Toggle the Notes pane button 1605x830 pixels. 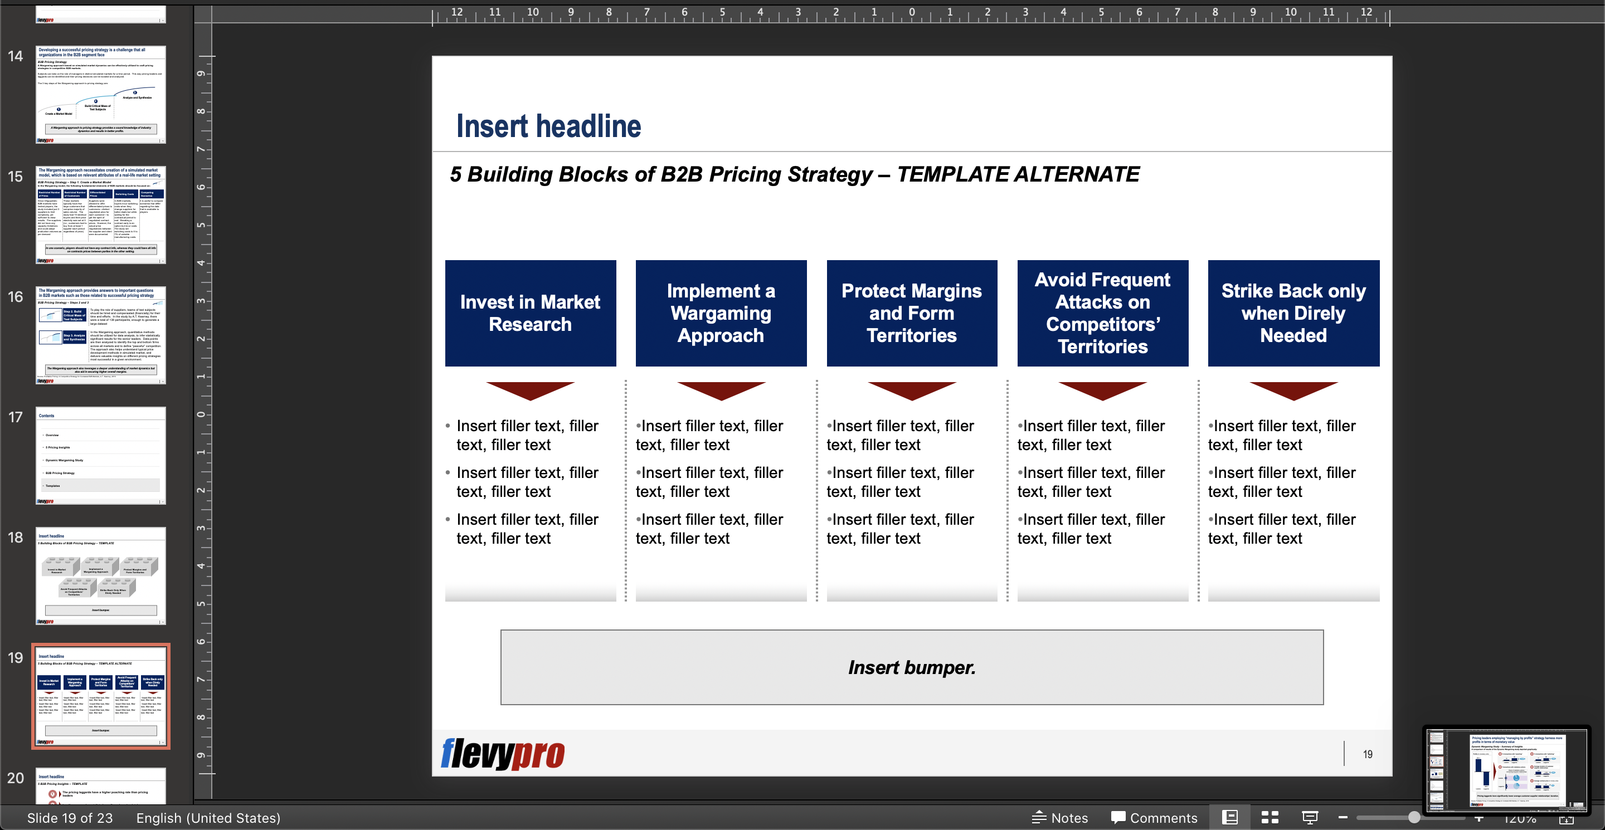point(1060,818)
